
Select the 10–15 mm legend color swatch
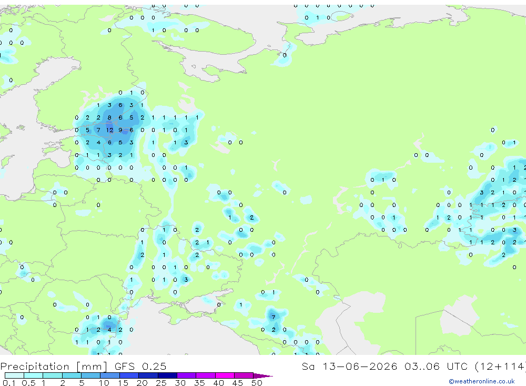coord(110,375)
